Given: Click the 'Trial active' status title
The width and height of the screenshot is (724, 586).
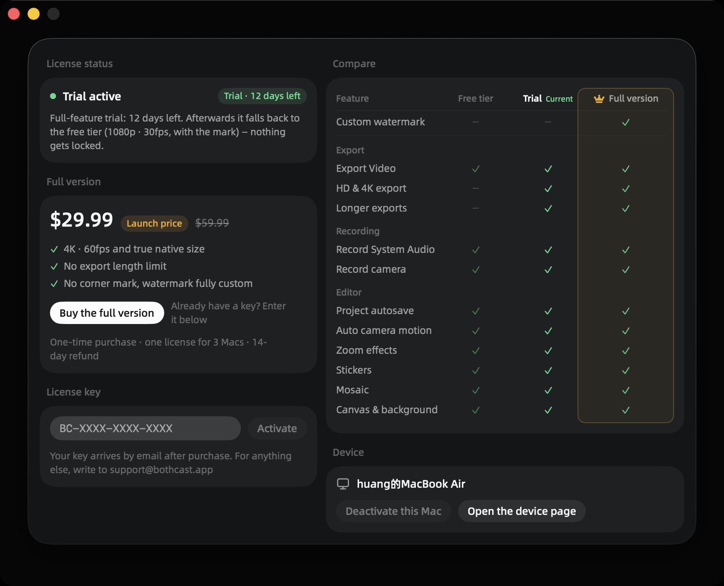Looking at the screenshot, I should pos(92,96).
